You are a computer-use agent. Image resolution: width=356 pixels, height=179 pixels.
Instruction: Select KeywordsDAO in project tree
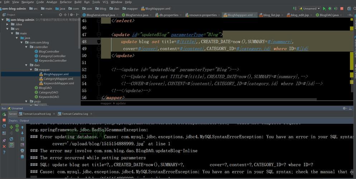coord(49,97)
